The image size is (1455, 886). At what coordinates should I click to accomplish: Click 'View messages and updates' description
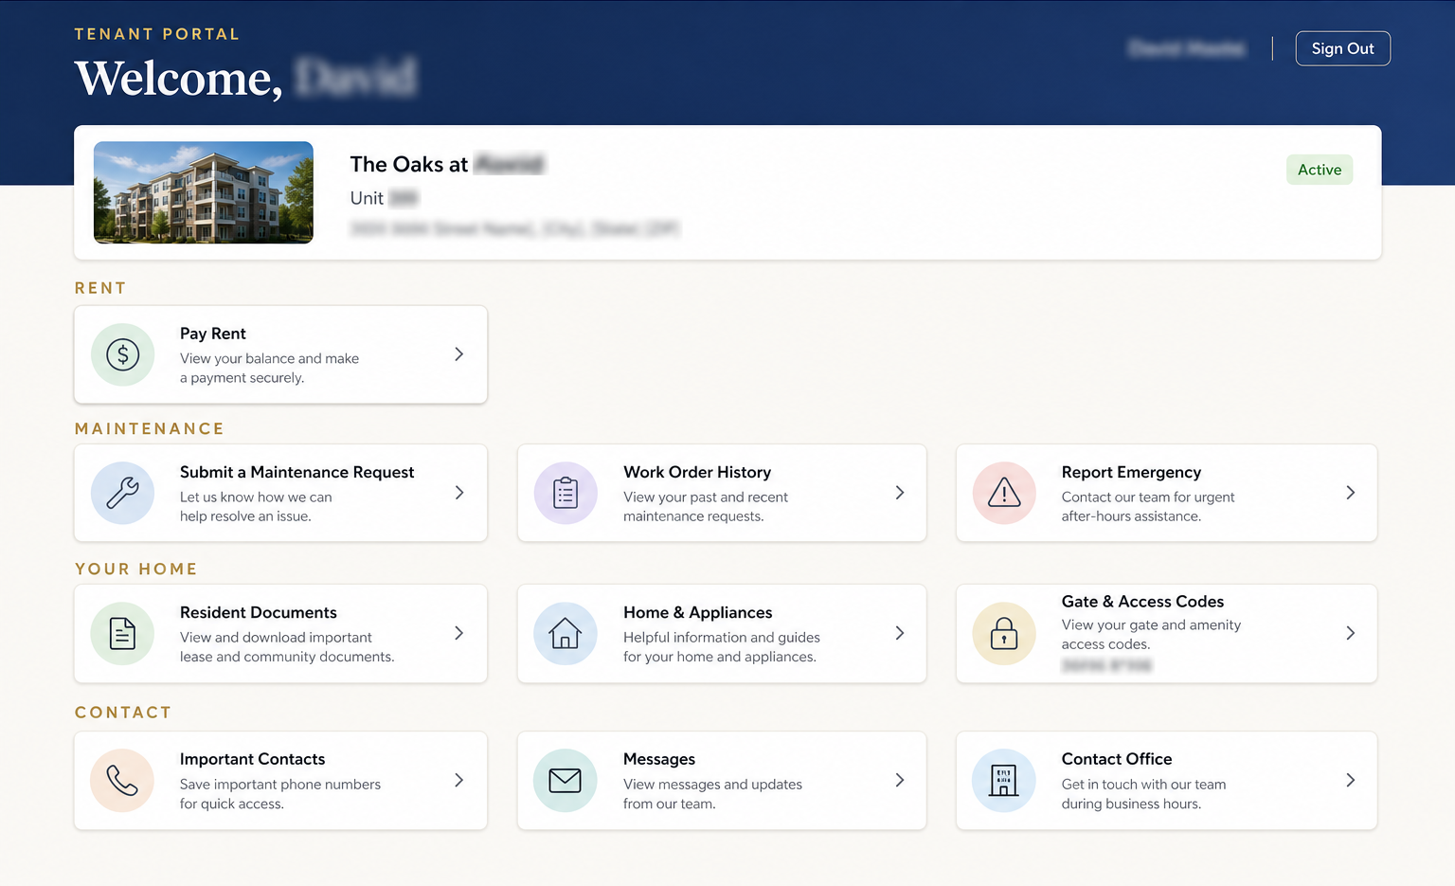click(712, 784)
